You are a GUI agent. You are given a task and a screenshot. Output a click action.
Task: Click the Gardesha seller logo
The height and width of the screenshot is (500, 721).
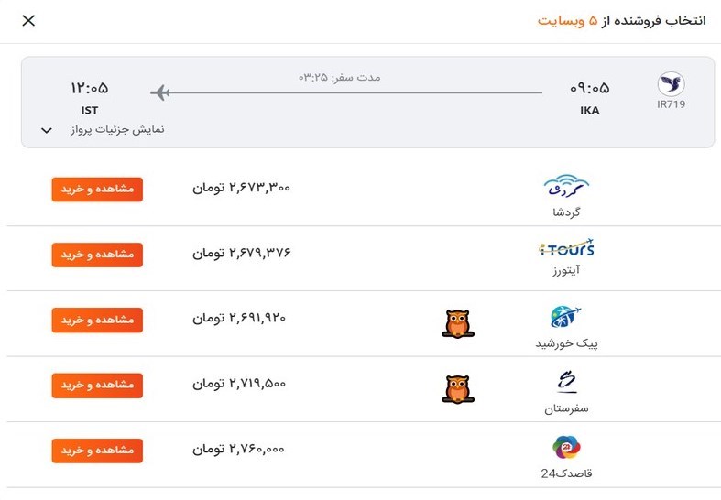point(566,186)
